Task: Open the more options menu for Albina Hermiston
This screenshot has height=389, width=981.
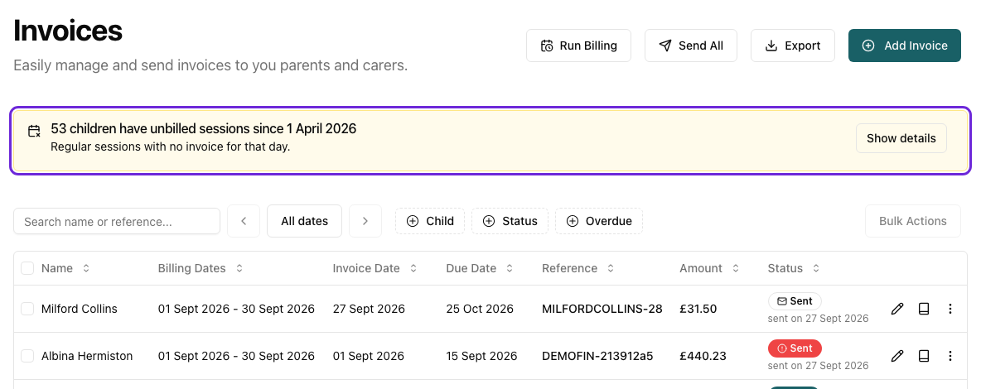Action: click(950, 356)
